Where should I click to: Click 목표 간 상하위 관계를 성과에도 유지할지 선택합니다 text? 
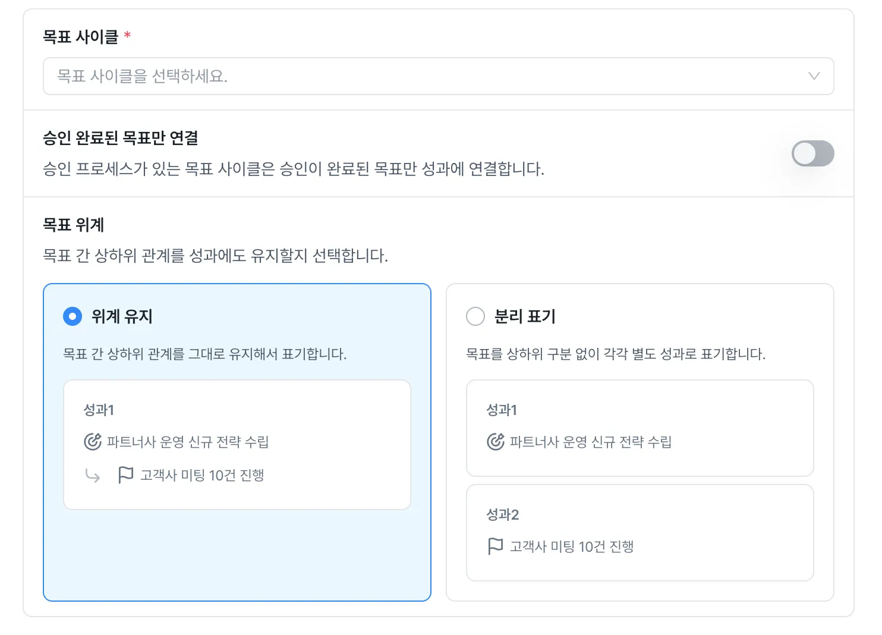[215, 256]
